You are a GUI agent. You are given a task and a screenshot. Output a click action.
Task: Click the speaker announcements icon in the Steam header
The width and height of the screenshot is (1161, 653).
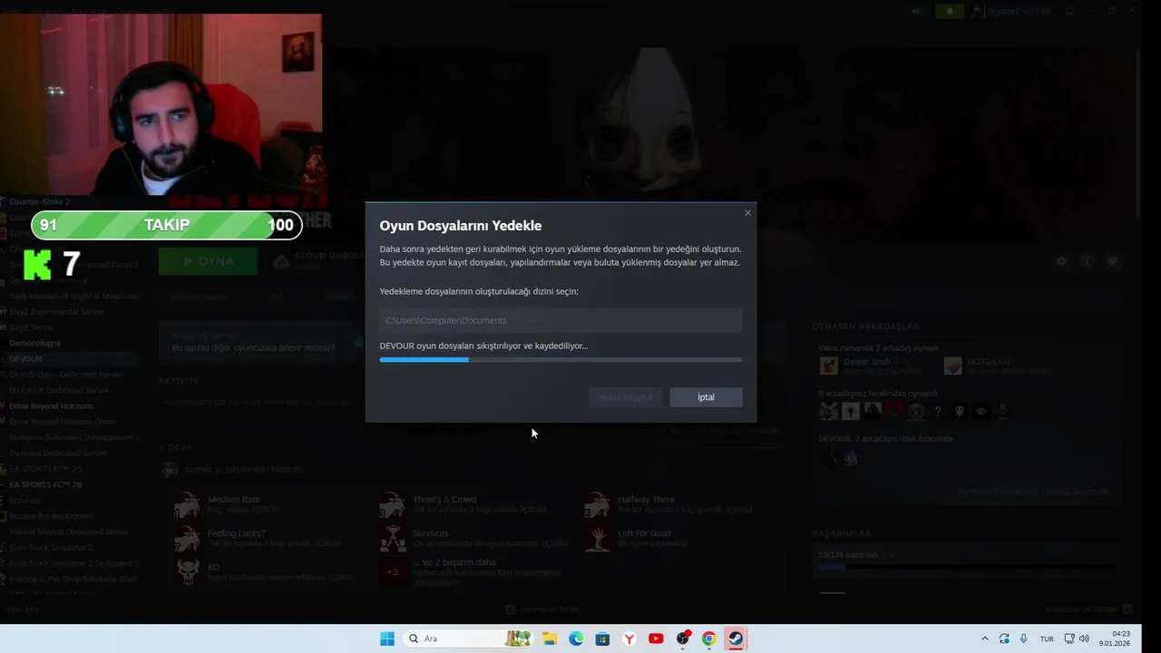pyautogui.click(x=916, y=11)
